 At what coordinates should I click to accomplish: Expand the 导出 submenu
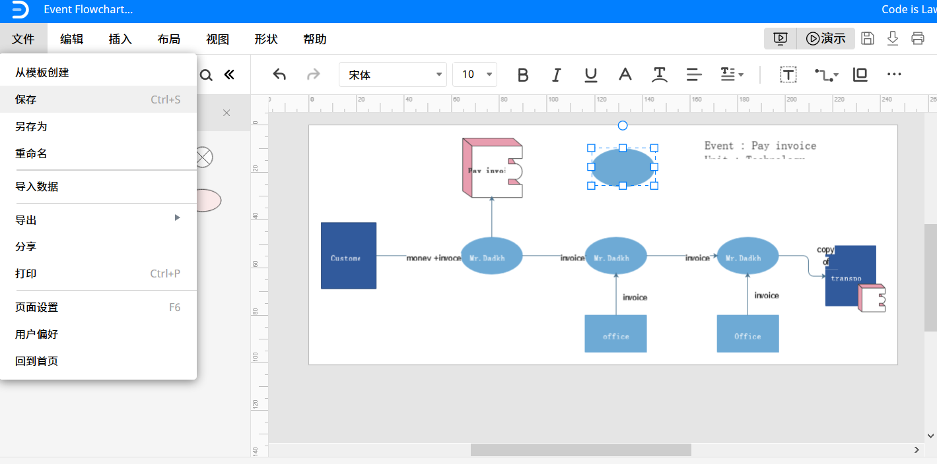click(98, 219)
